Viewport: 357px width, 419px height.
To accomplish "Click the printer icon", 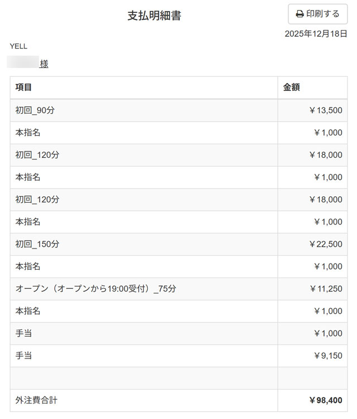I will [300, 14].
